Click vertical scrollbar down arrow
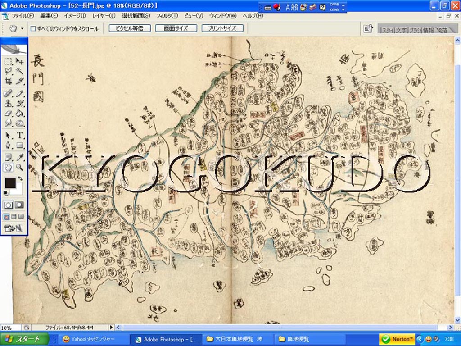Image resolution: width=461 pixels, height=346 pixels. click(457, 319)
